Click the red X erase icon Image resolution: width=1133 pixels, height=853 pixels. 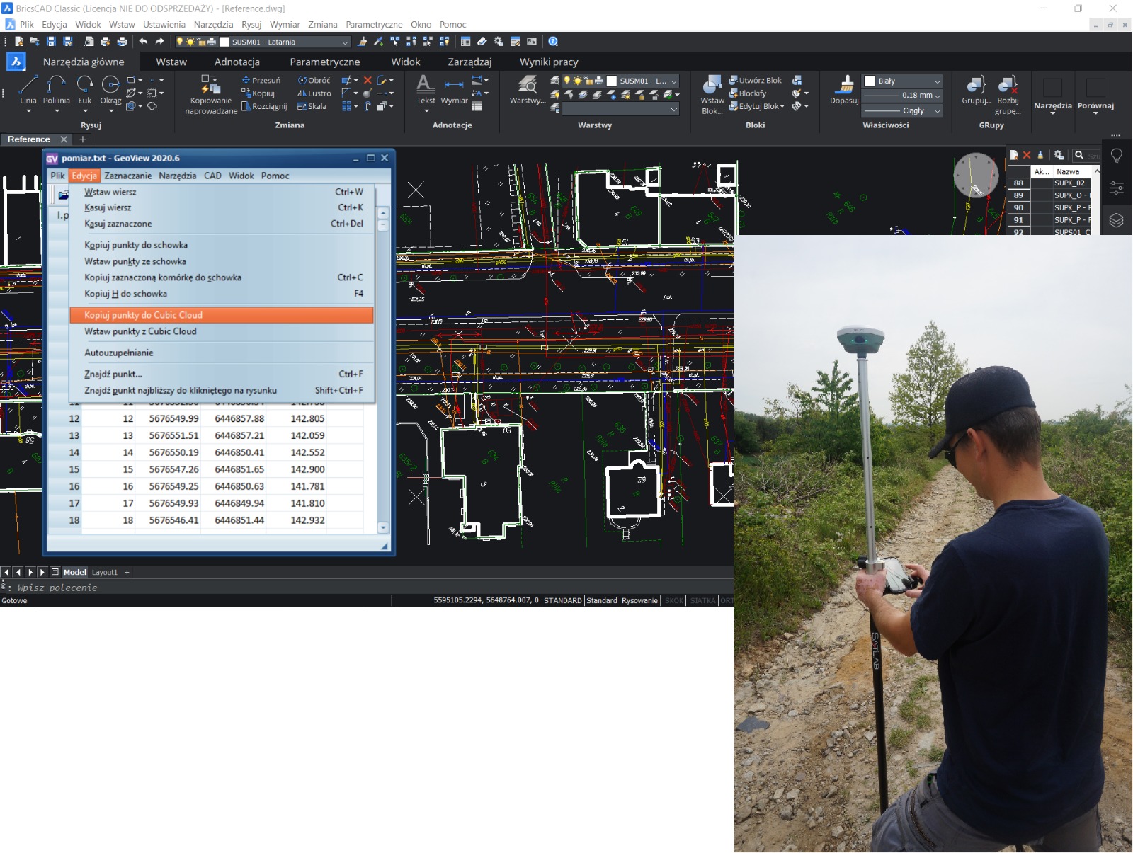[368, 81]
